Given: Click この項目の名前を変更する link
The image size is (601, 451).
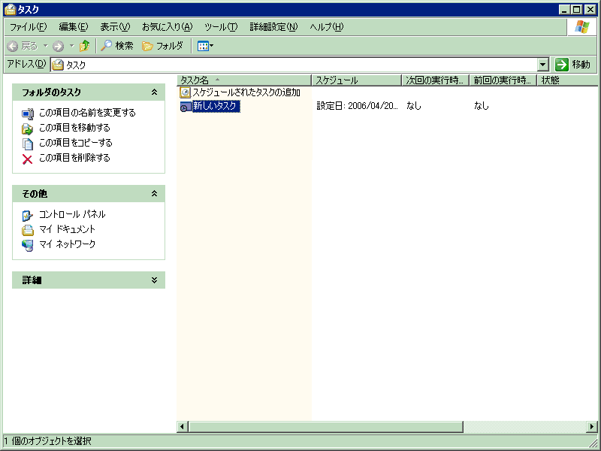Looking at the screenshot, I should tap(87, 113).
